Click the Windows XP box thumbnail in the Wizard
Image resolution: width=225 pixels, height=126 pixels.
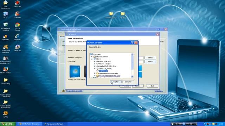75,71
